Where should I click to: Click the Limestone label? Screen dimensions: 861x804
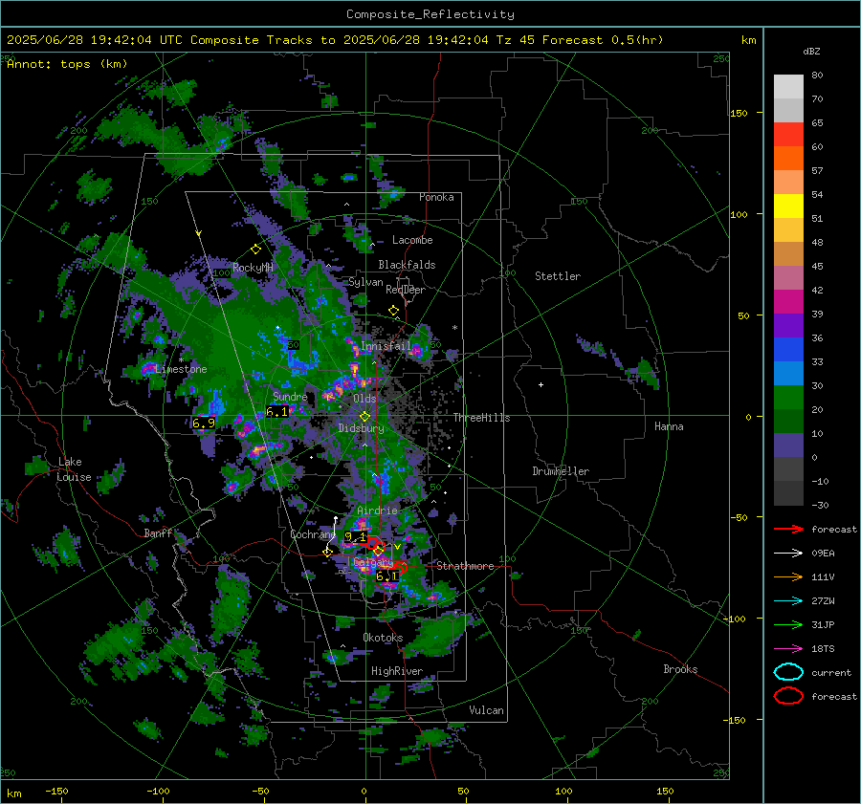(x=181, y=369)
